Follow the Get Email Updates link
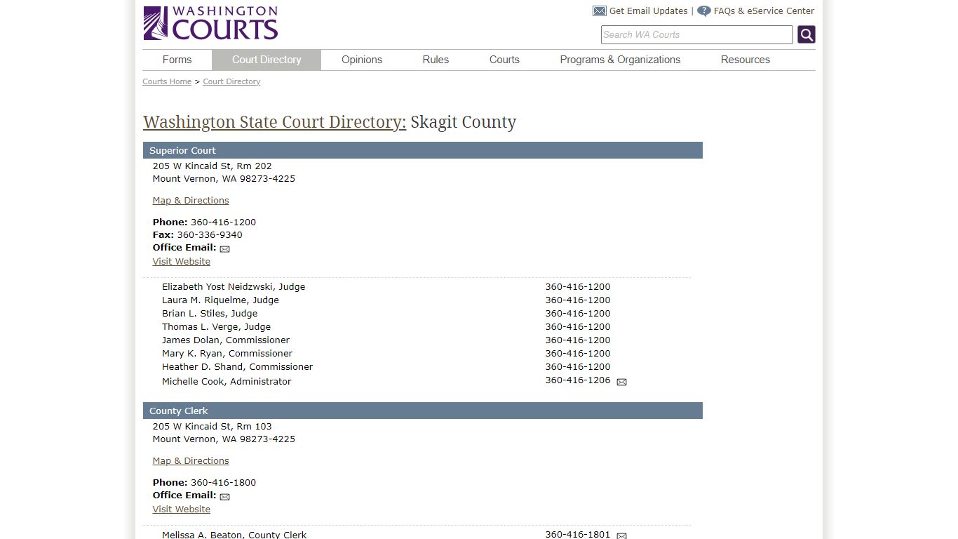The width and height of the screenshot is (958, 539). (x=649, y=11)
